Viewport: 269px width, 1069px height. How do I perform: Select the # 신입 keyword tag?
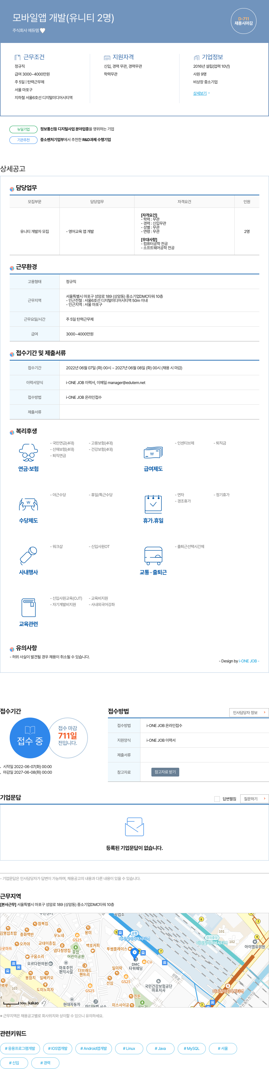tap(14, 1063)
